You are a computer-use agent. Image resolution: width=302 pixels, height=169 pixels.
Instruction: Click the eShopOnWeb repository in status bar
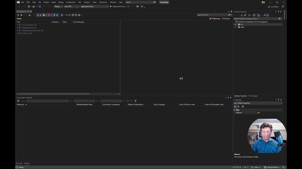pyautogui.click(x=272, y=167)
